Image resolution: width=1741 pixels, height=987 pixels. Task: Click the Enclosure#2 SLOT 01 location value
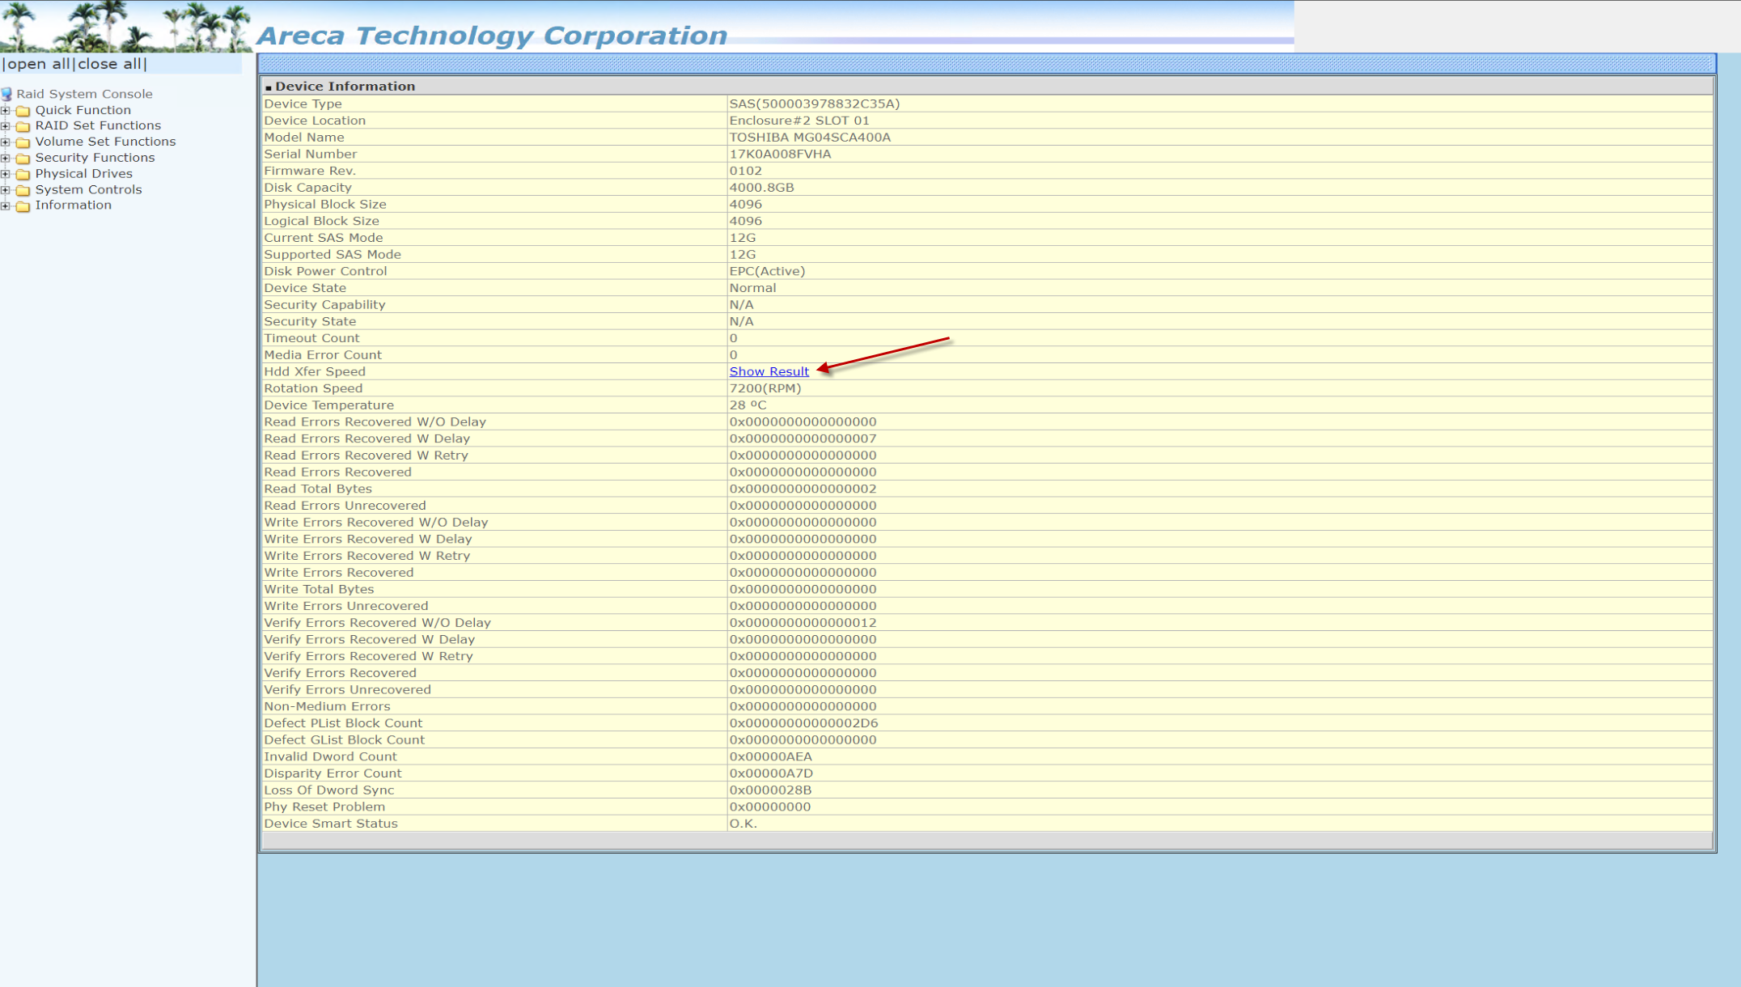click(x=799, y=121)
